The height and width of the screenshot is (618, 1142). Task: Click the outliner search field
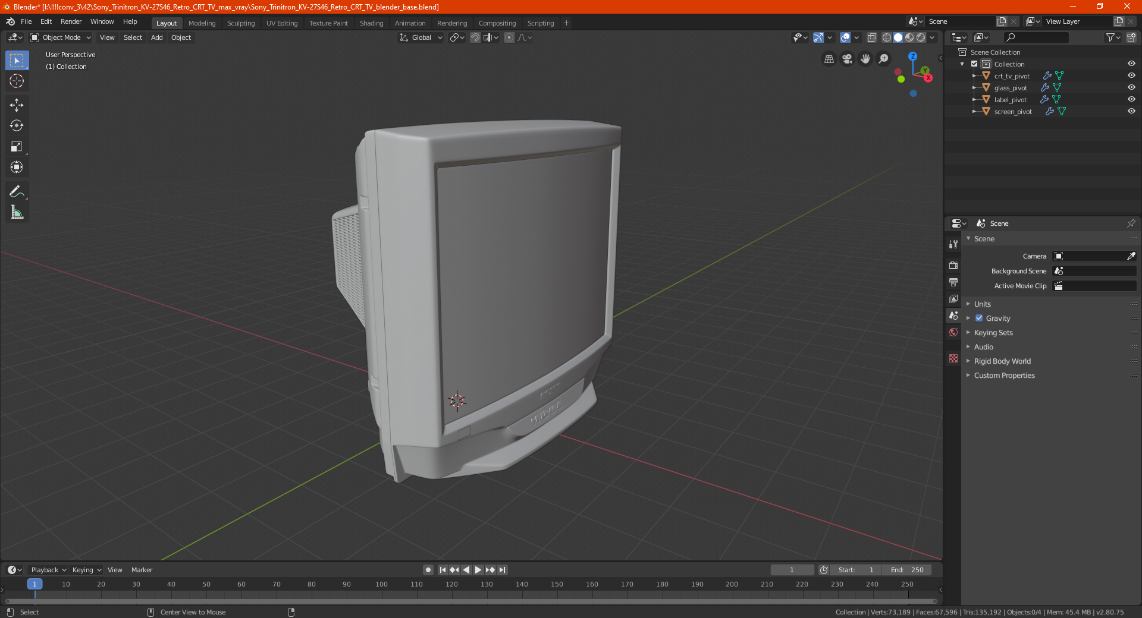[x=1036, y=37]
